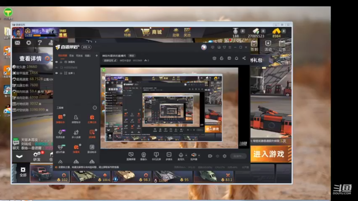
Task: Toggle visibility of the fullscreen 1 source
Action: click(x=57, y=73)
